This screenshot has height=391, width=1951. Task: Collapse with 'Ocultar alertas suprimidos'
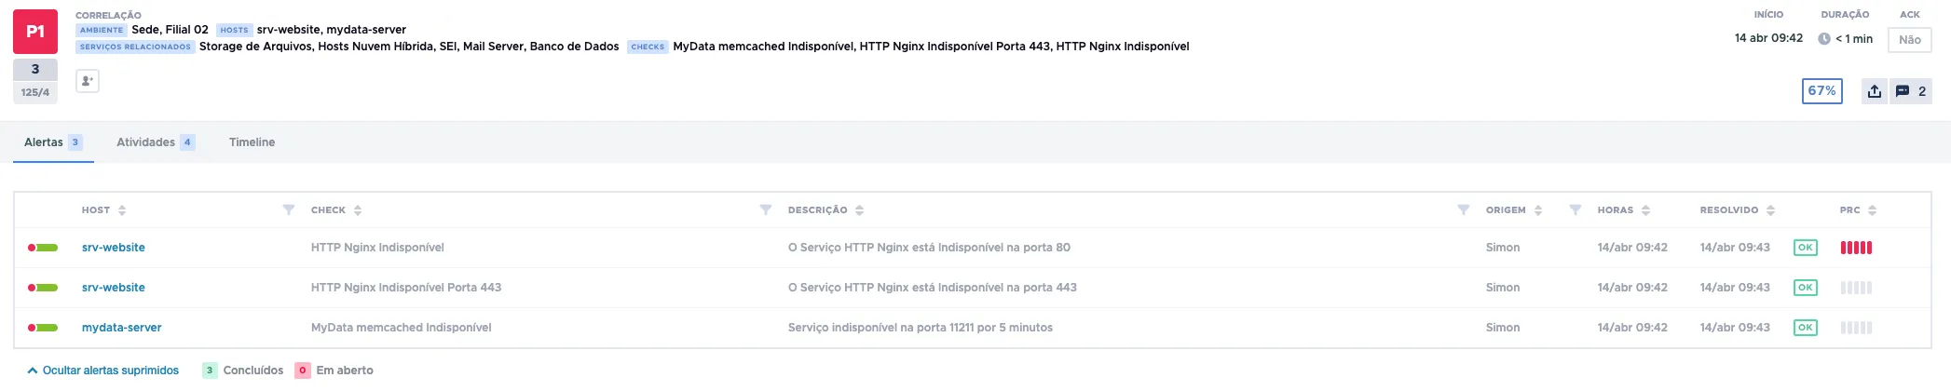(x=103, y=371)
